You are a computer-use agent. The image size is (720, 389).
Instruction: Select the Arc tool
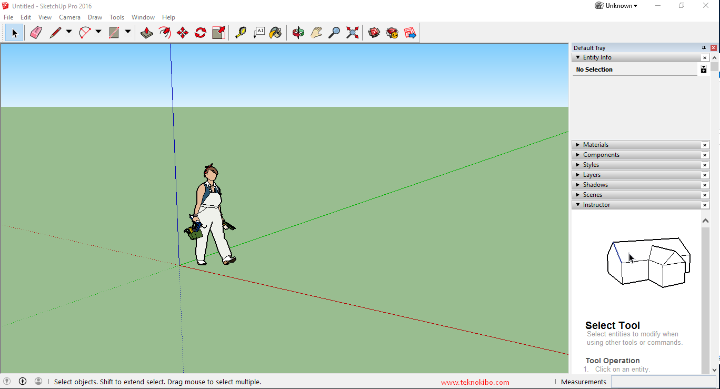85,33
